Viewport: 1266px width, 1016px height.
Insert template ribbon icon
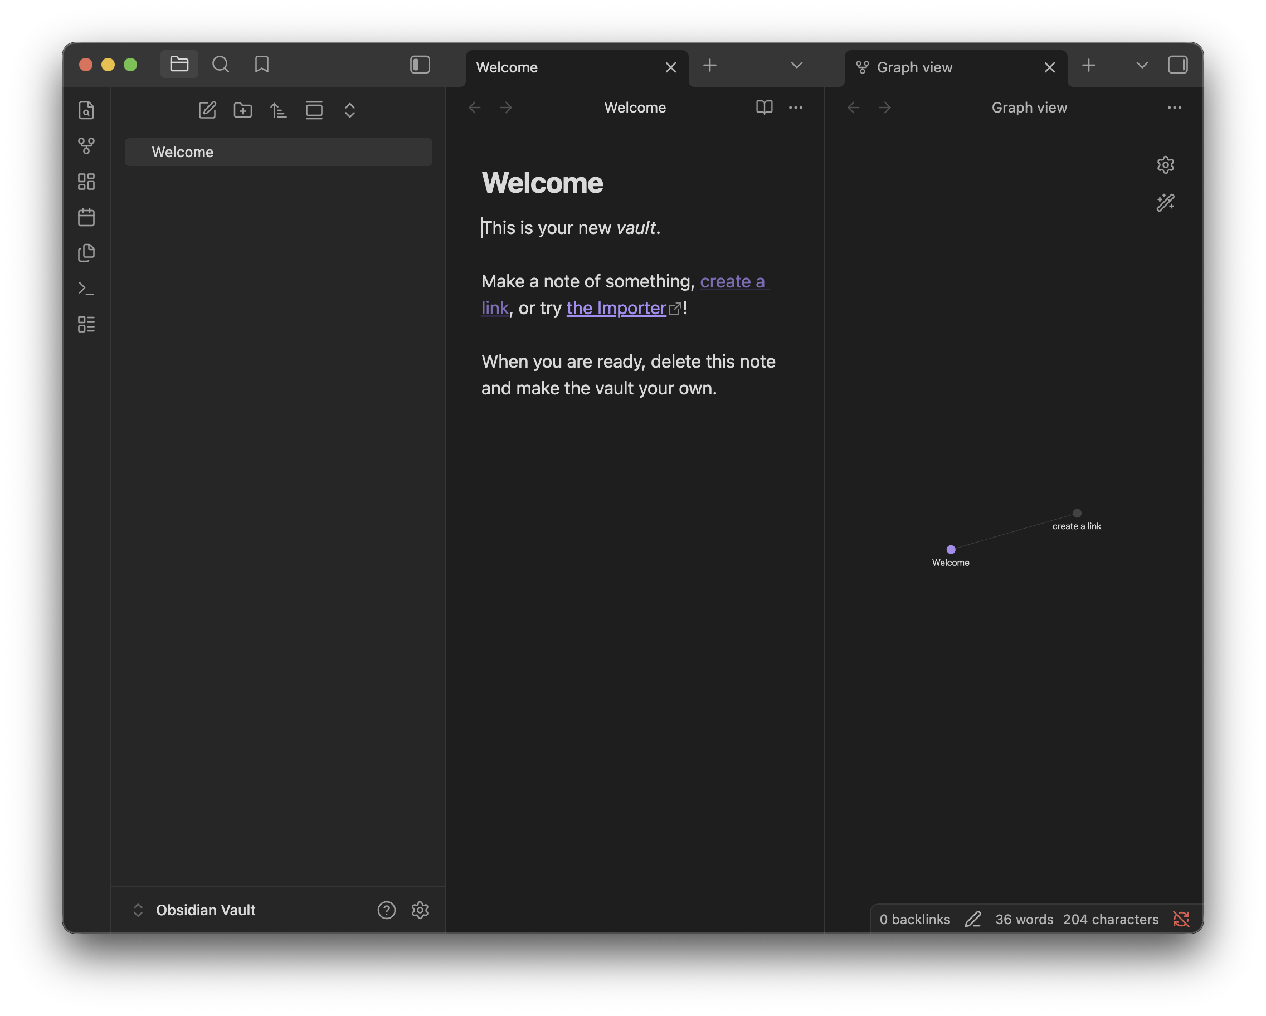coord(86,253)
